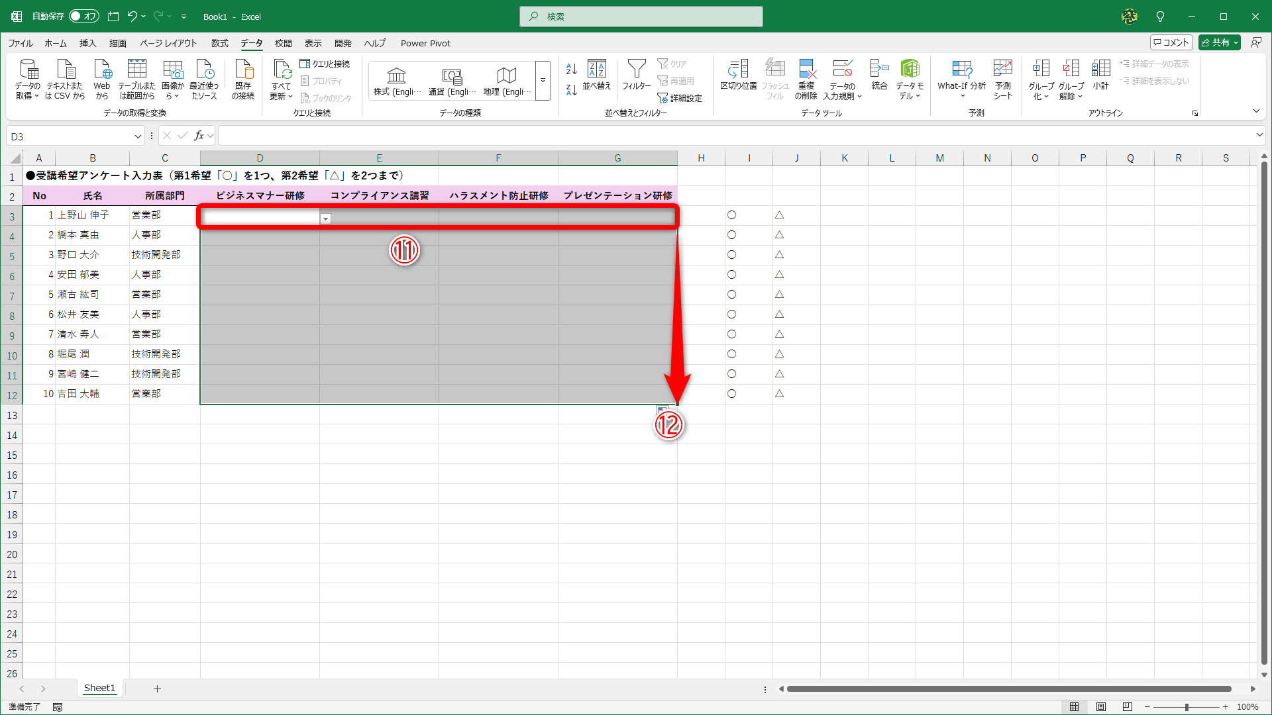Adjust the zoom slider in status bar
The image size is (1272, 715).
click(1187, 707)
